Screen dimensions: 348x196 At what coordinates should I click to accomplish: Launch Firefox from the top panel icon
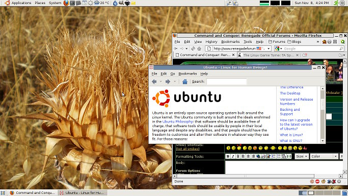(x=66, y=3)
